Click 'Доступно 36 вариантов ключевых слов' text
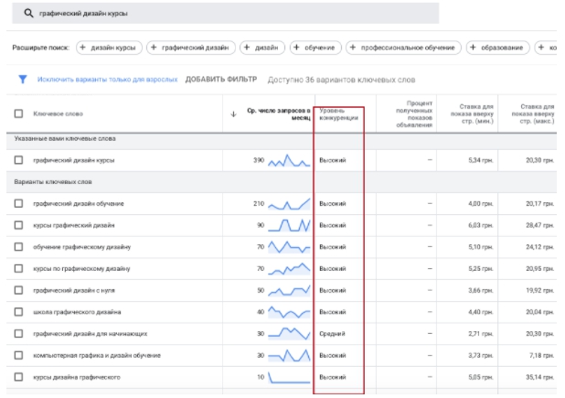This screenshot has width=565, height=398. [341, 80]
